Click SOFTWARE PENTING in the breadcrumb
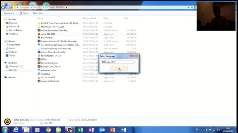This screenshot has width=238, height=133. tap(55, 7)
